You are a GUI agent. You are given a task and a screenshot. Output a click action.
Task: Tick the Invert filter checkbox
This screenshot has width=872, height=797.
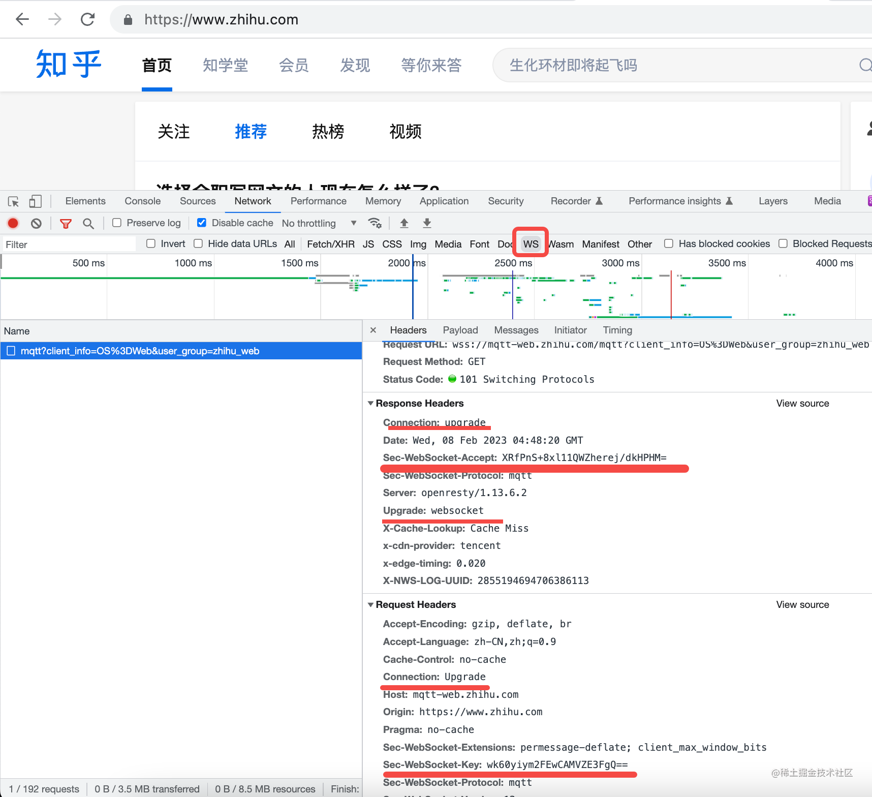[151, 243]
